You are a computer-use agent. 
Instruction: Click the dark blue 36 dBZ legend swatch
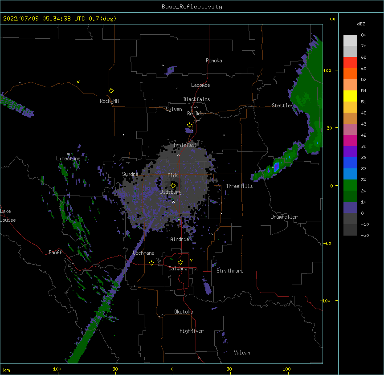point(350,163)
